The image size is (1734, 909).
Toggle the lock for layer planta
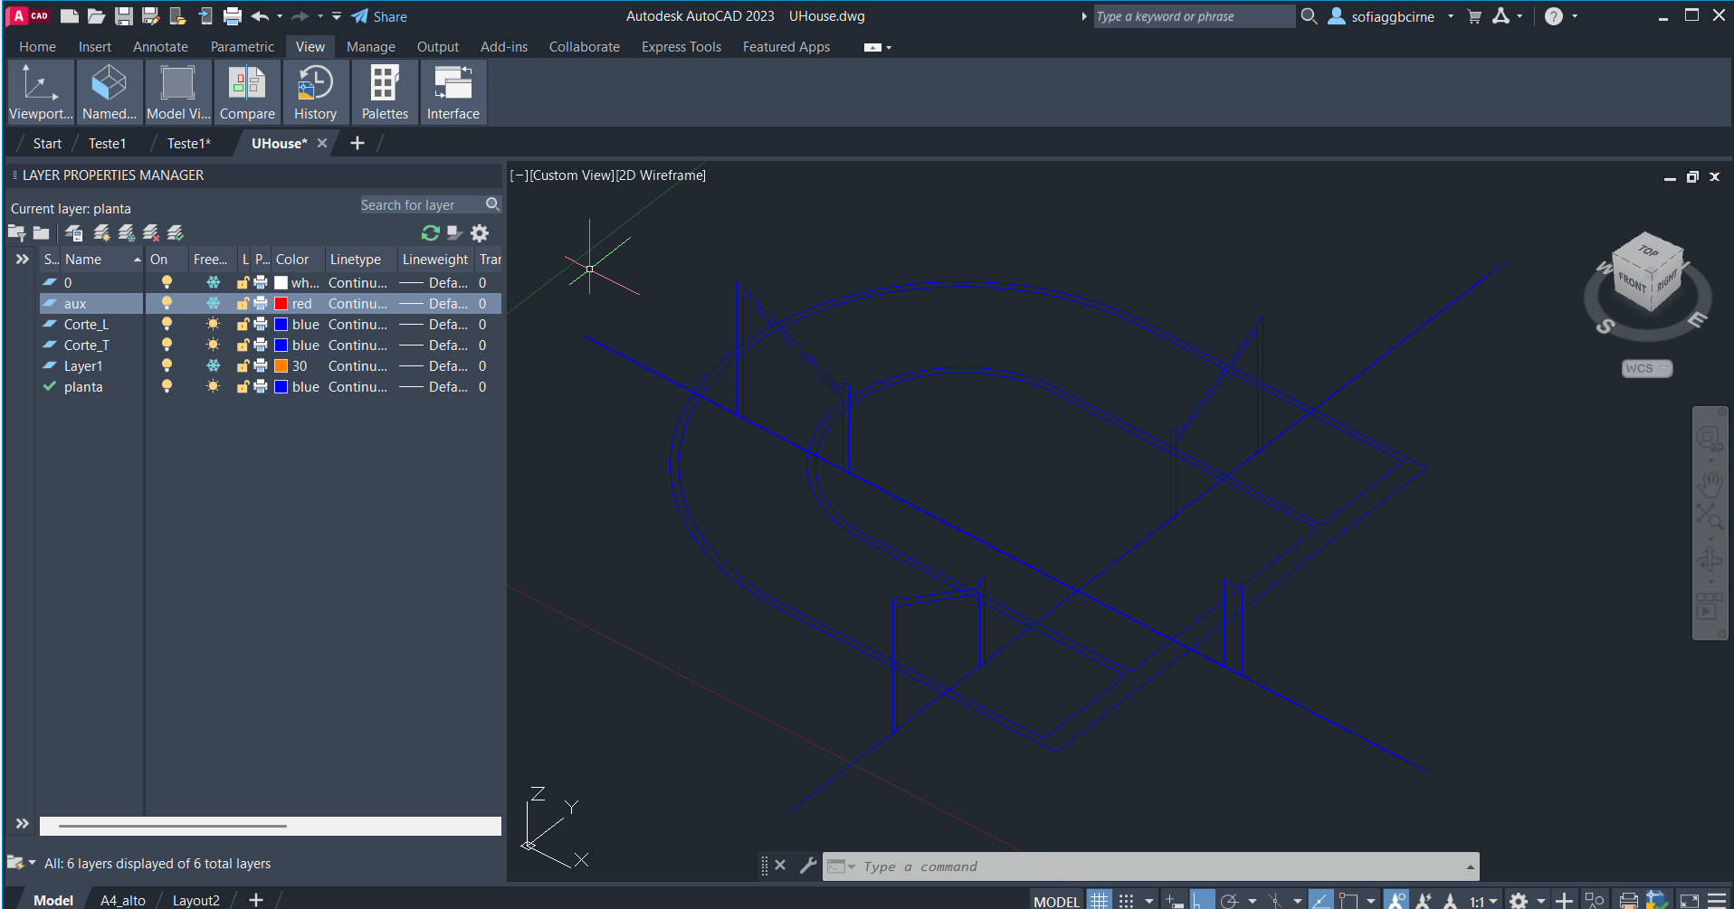coord(243,387)
